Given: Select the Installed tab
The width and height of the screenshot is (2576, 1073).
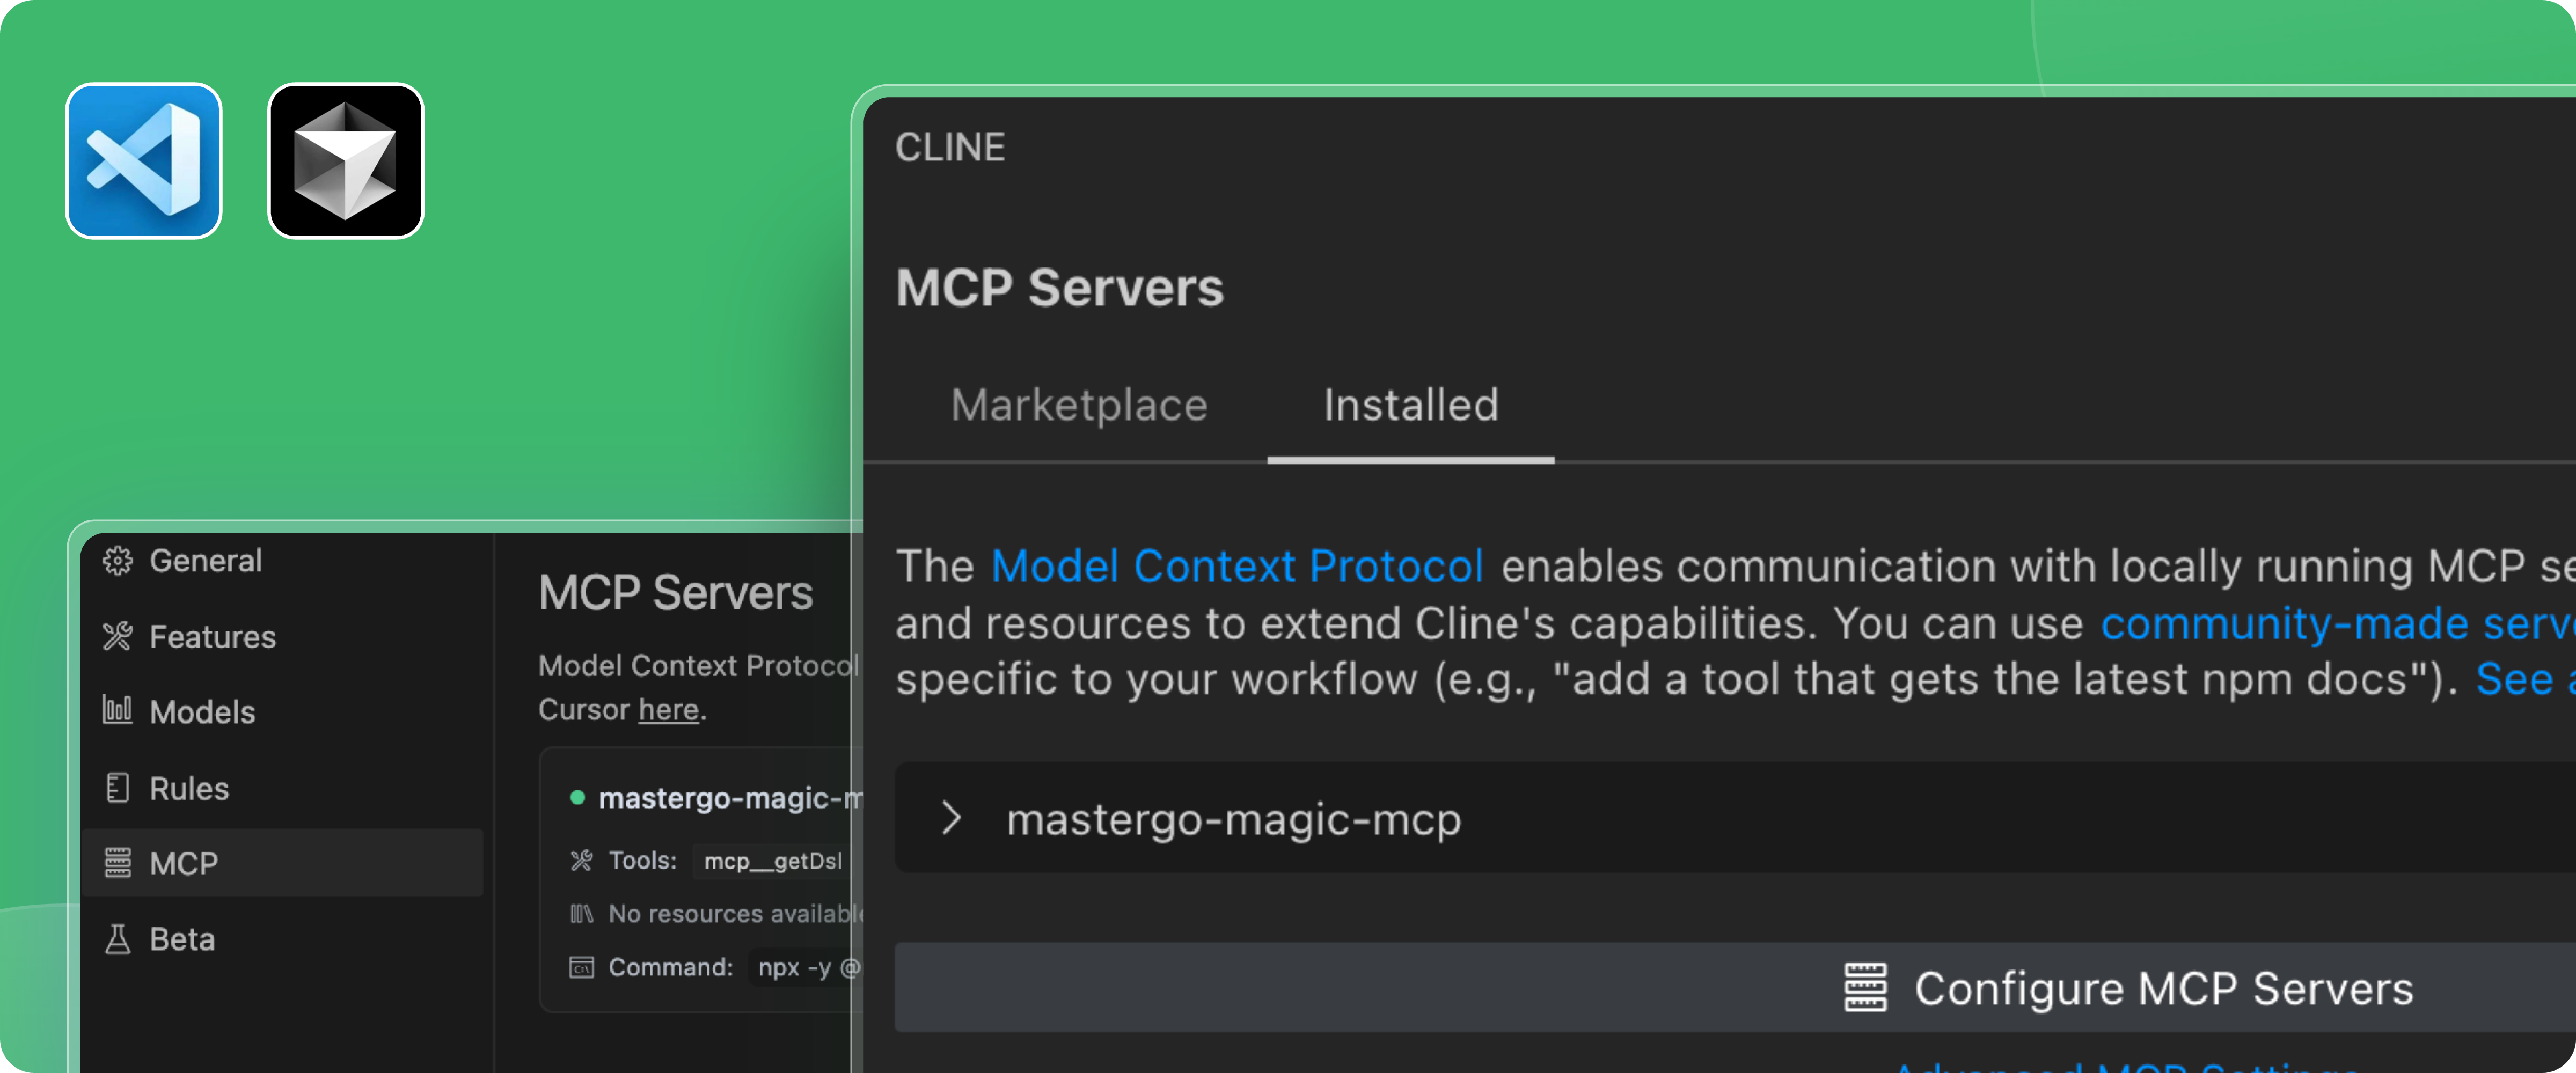Looking at the screenshot, I should click(x=1410, y=406).
